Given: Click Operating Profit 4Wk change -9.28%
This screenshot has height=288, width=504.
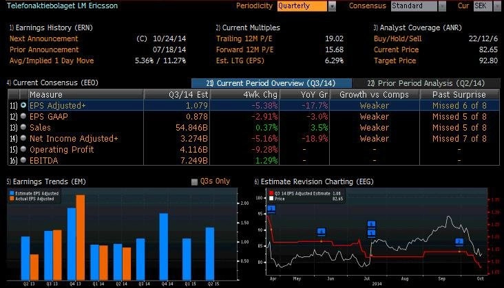Looking at the screenshot, I should pos(264,149).
